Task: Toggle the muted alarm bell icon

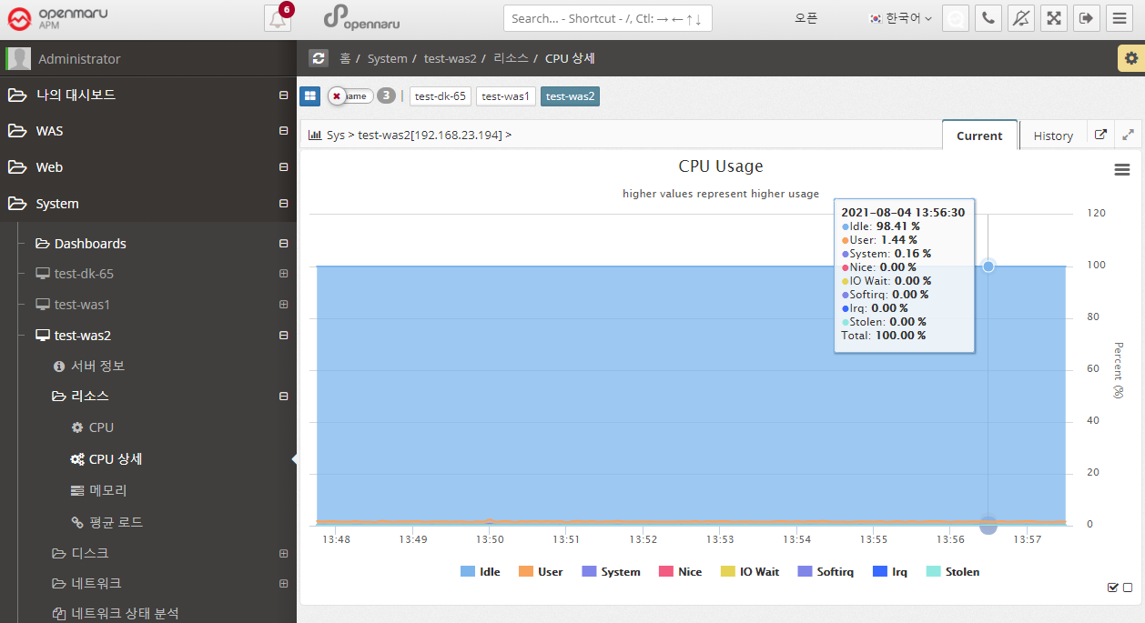Action: (1021, 18)
